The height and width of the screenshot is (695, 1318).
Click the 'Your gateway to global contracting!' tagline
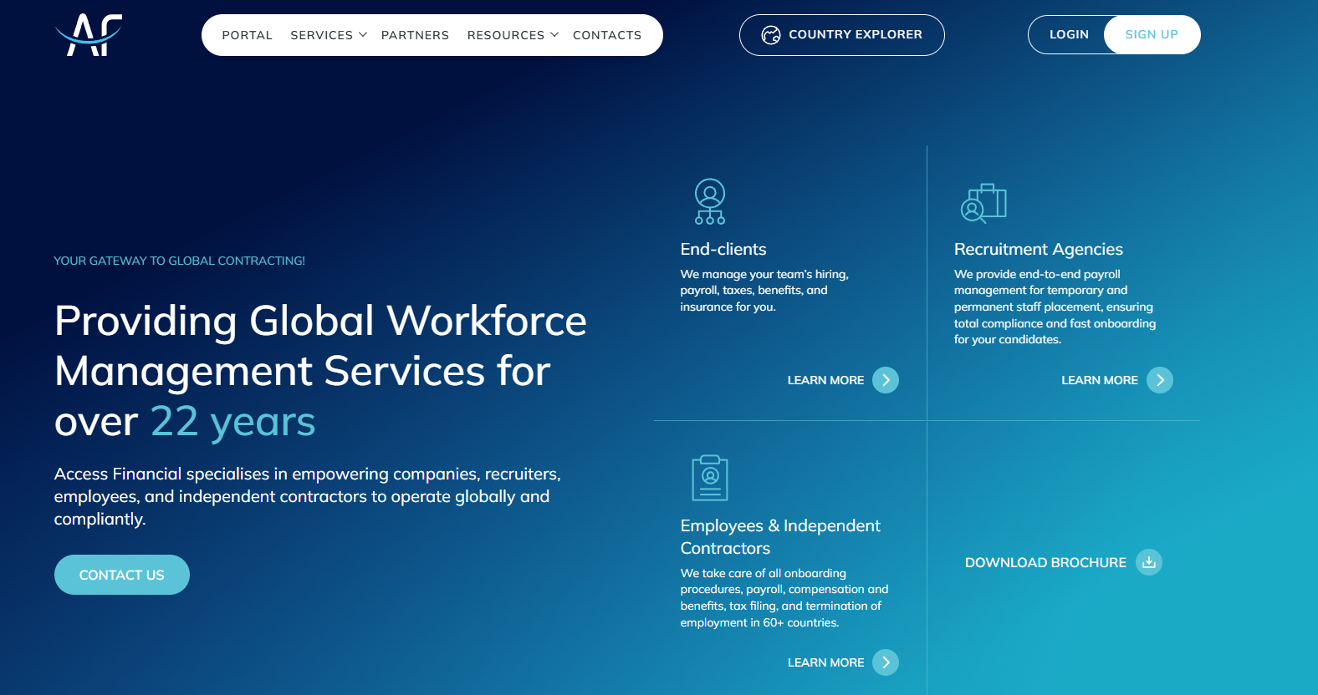(x=179, y=261)
